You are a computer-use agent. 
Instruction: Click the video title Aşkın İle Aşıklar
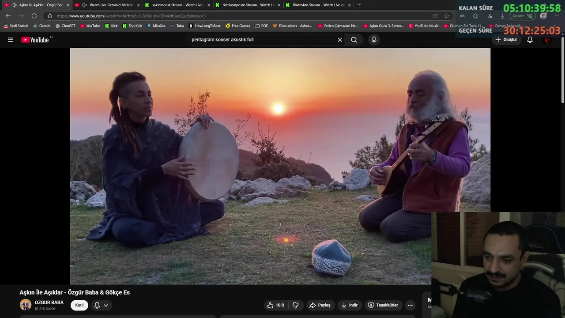(75, 292)
